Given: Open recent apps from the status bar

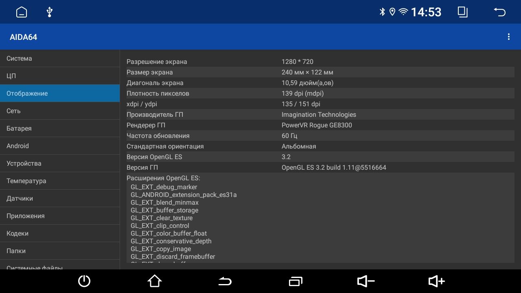Looking at the screenshot, I should click(462, 12).
